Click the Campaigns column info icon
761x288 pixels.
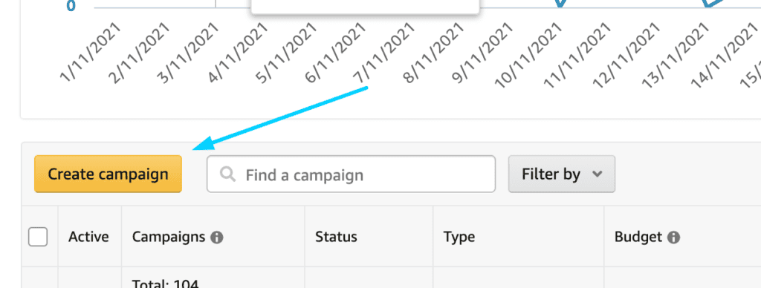217,238
